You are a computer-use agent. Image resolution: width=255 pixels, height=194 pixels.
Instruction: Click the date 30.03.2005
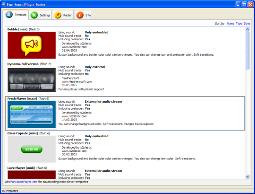click(69, 154)
